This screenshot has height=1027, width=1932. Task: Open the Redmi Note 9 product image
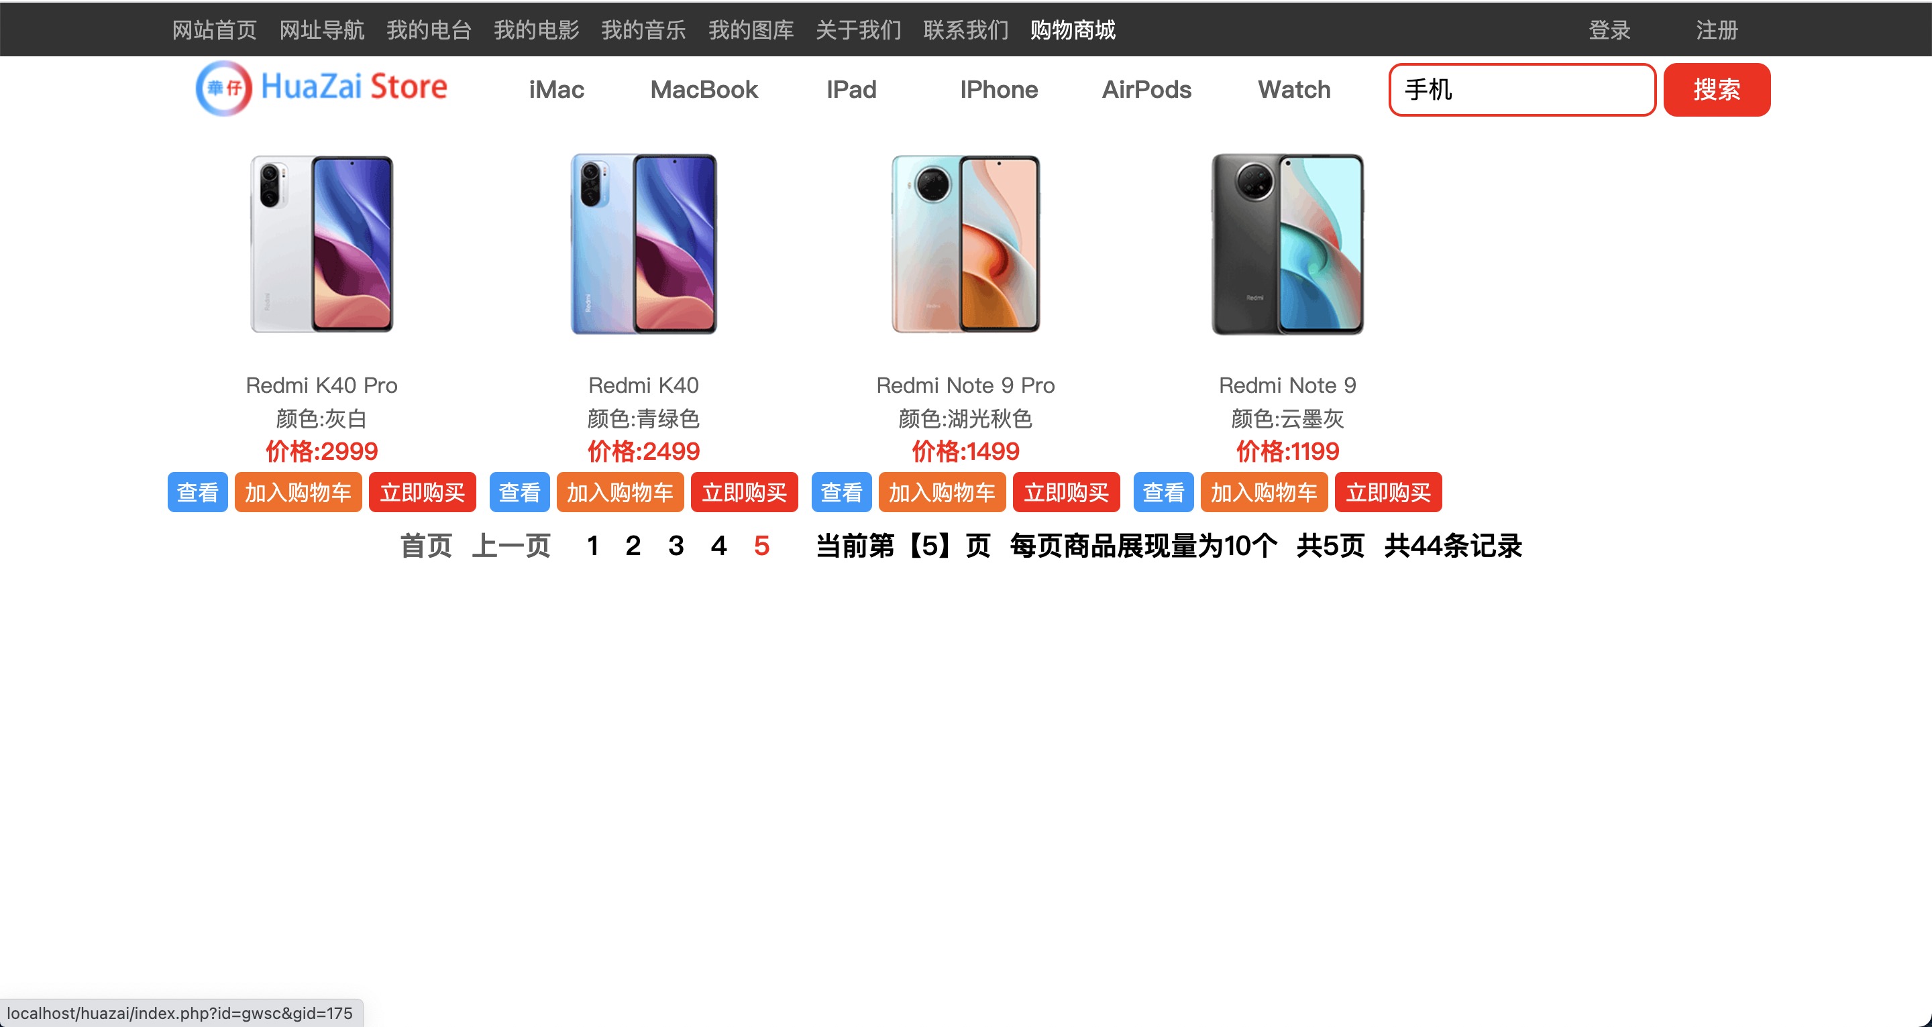click(x=1287, y=243)
